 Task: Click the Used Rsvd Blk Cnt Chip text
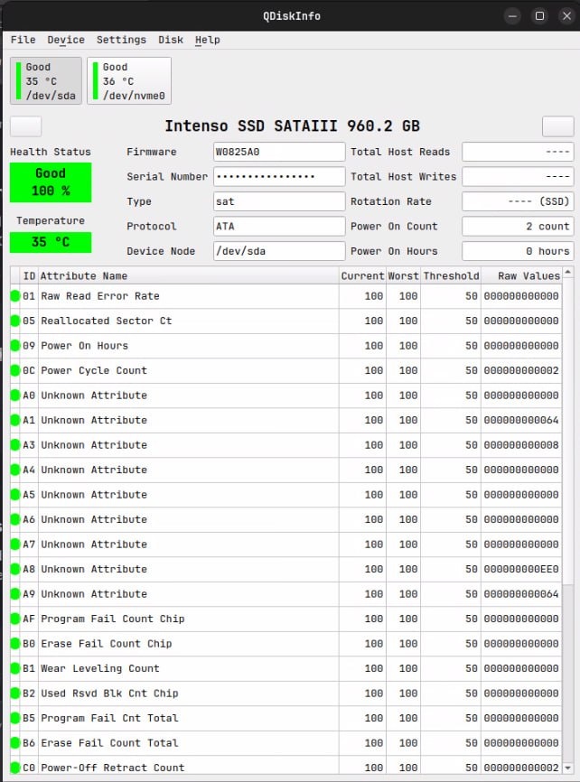click(x=109, y=694)
